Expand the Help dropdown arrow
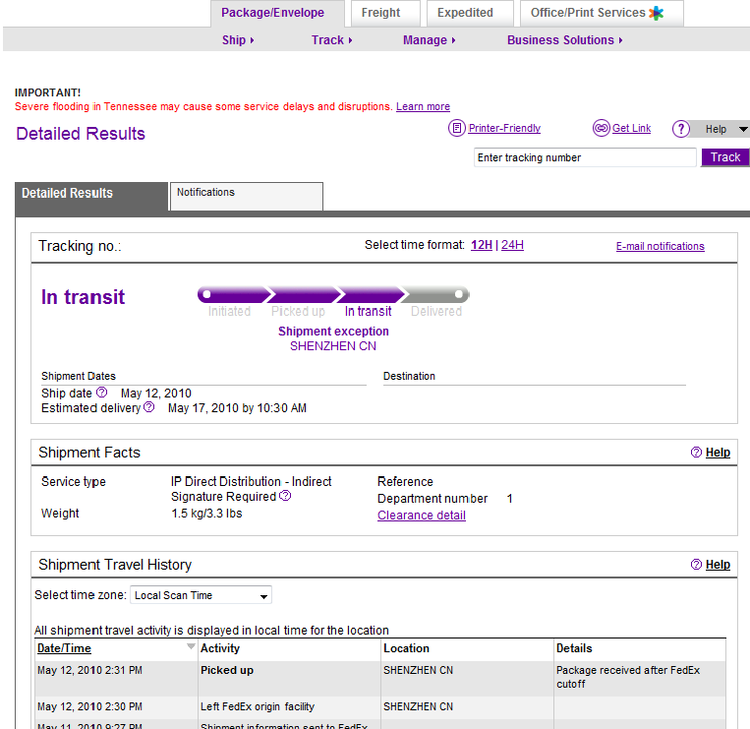This screenshot has width=750, height=729. pyautogui.click(x=743, y=129)
